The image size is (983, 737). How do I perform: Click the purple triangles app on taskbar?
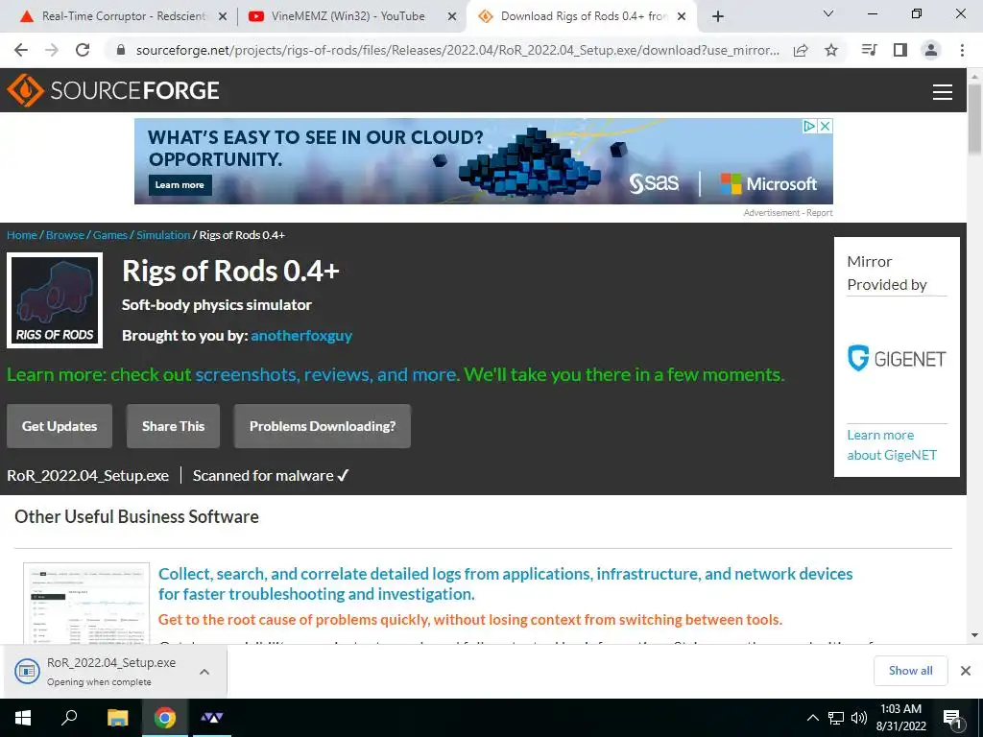pos(212,718)
